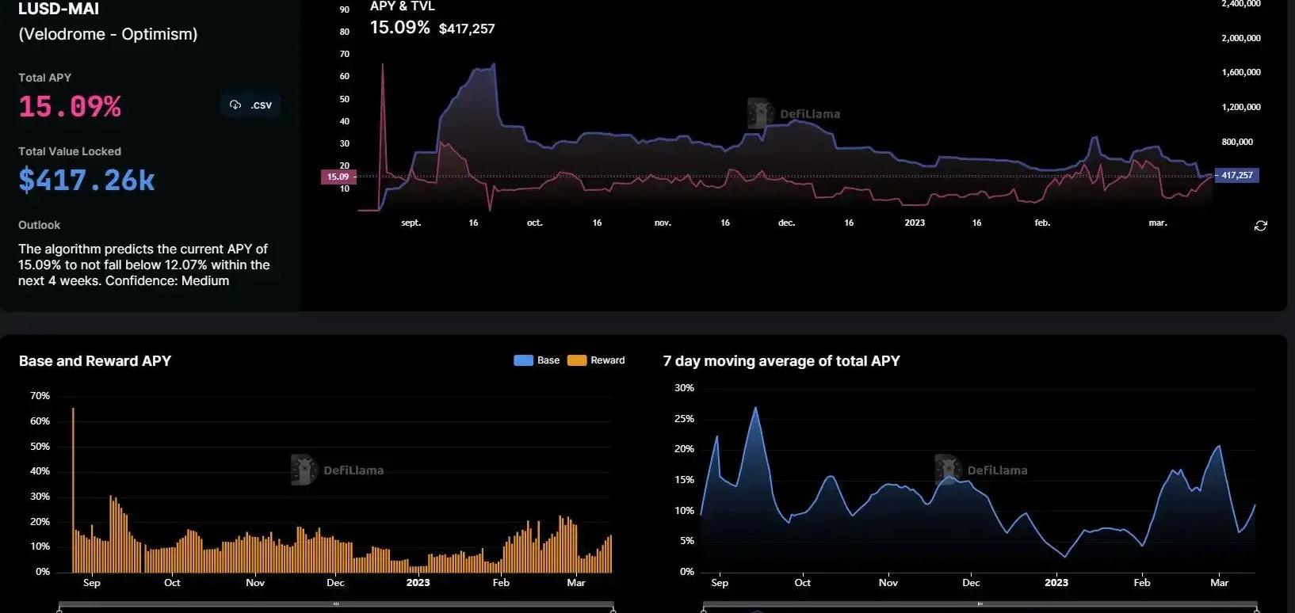
Task: Click center grip of Base and Reward zoom slider
Action: click(x=336, y=604)
